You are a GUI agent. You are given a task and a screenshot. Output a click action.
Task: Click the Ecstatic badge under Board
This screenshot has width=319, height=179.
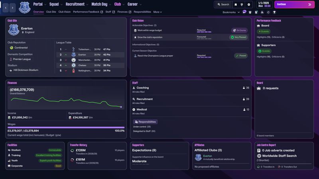click(x=264, y=31)
